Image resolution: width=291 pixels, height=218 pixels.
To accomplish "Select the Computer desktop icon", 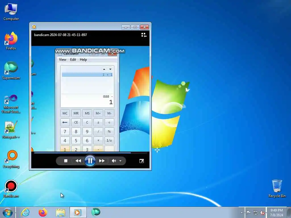I will 11,12.
